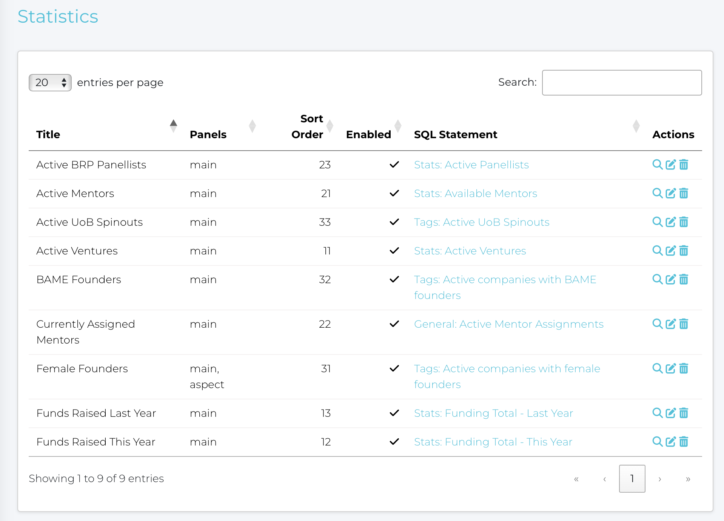Screen dimensions: 724x521
Task: View details of Active BRP Panellists statistic
Action: point(657,165)
